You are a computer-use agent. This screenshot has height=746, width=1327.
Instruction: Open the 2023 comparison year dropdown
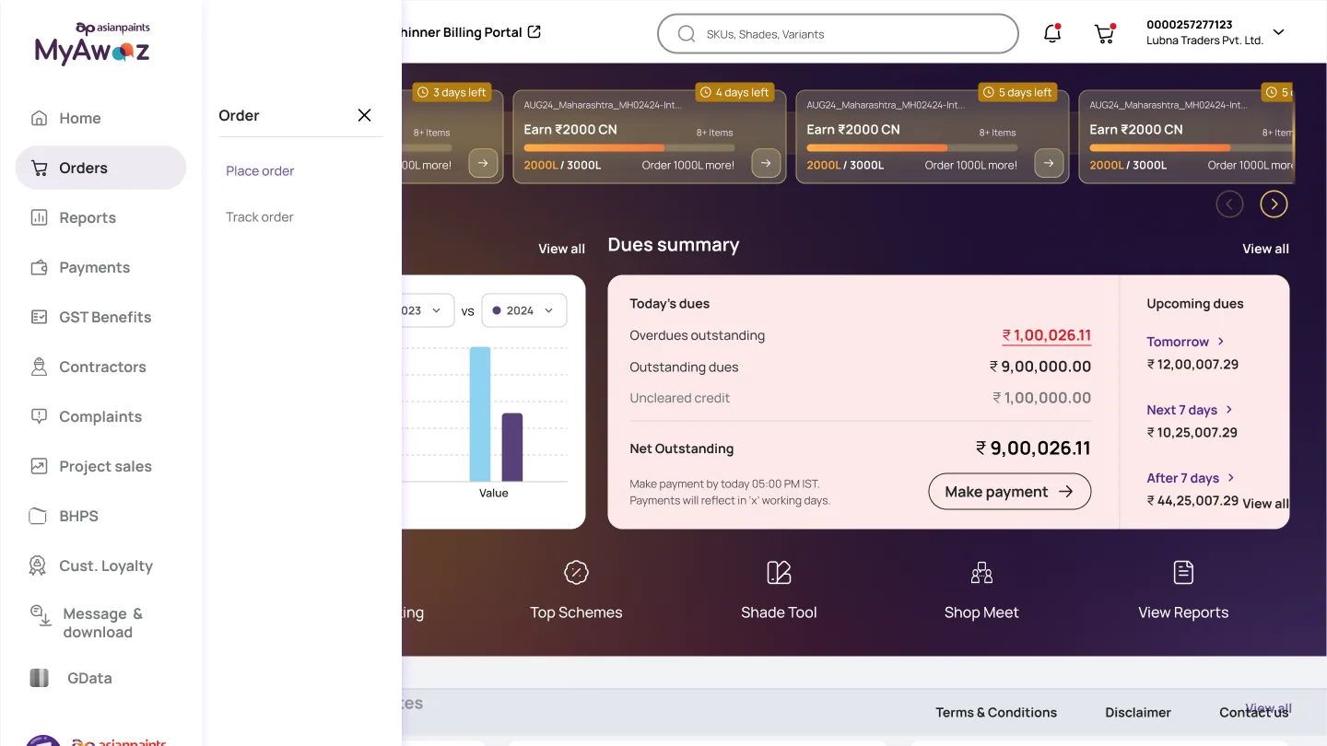pyautogui.click(x=428, y=310)
